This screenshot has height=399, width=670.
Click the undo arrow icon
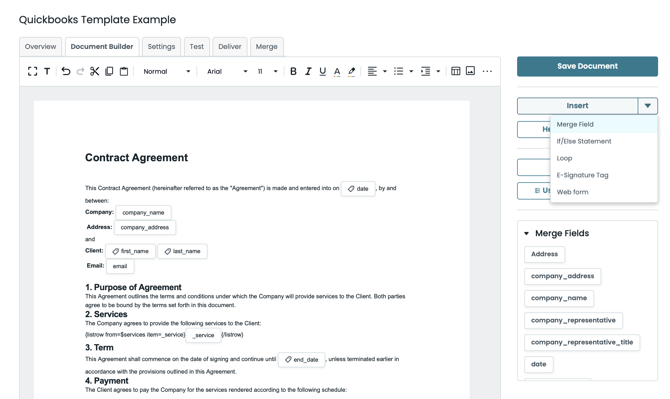click(66, 71)
